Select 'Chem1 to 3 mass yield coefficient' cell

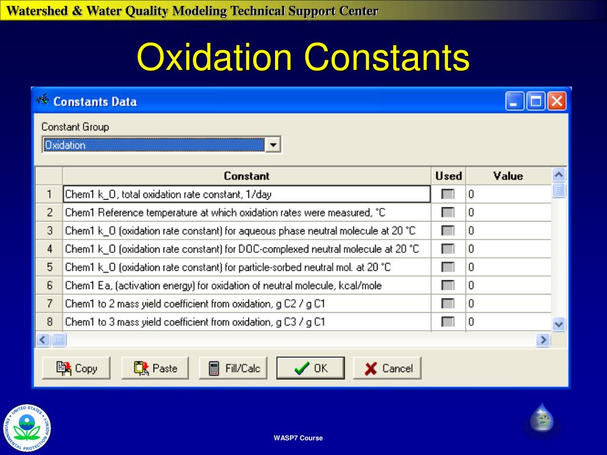(x=247, y=322)
